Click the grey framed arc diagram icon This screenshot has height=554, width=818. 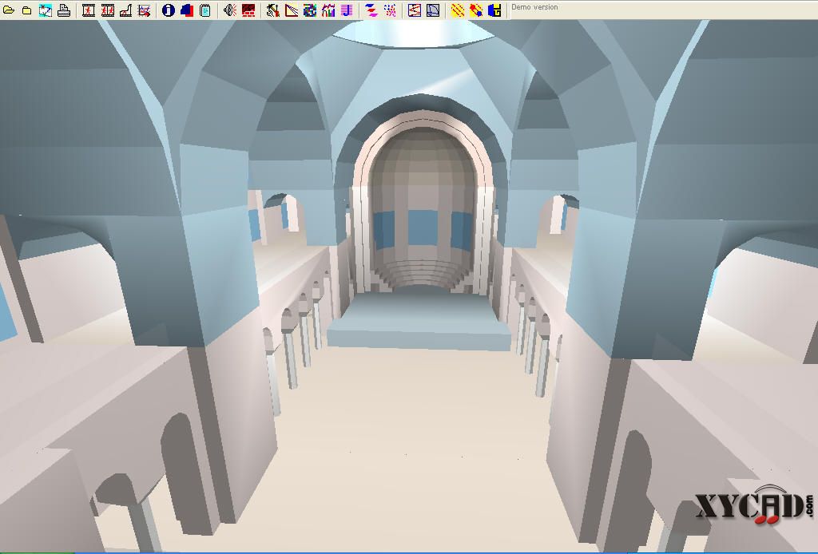(433, 10)
